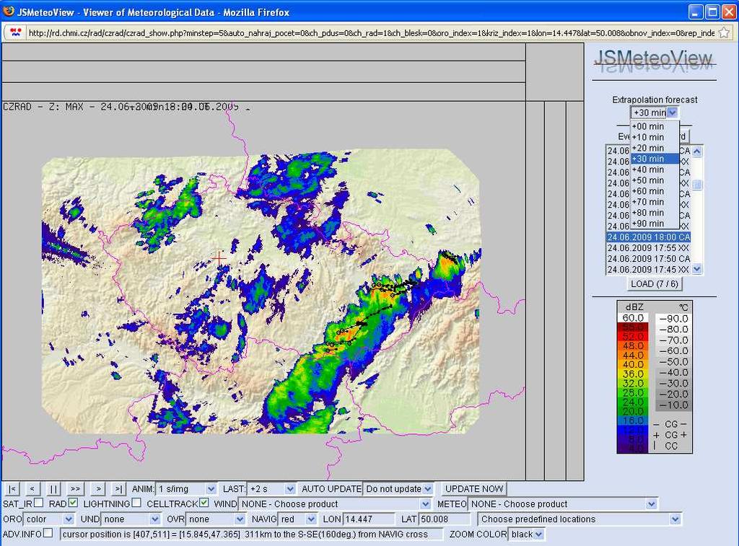
Task: Click the 24.0 dBZ legend swatch
Action: (x=633, y=402)
